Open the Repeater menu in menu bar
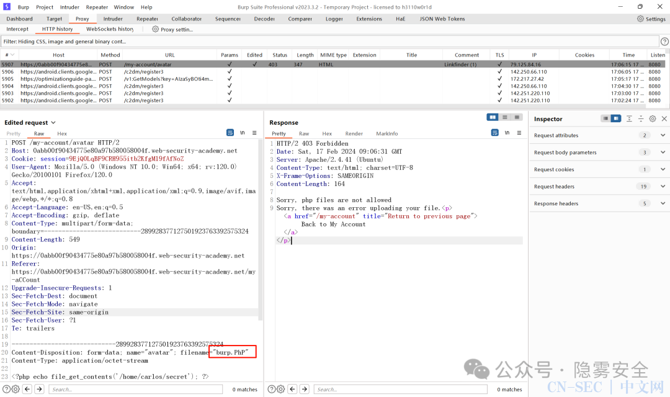670x397 pixels. pos(97,7)
